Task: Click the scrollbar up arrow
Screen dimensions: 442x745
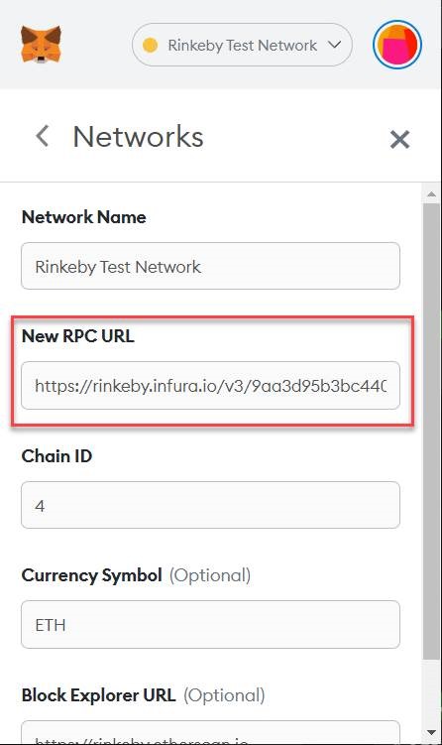Action: 431,193
